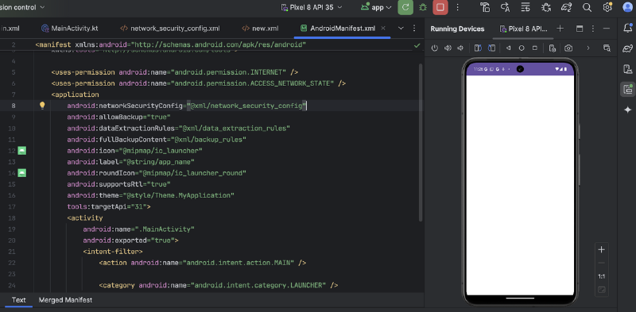
Task: Click the intent-filter tag on line 21
Action: 113,252
